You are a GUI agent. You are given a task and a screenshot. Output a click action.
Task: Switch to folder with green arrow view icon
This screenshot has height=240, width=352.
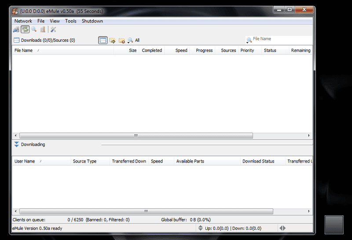(113, 41)
